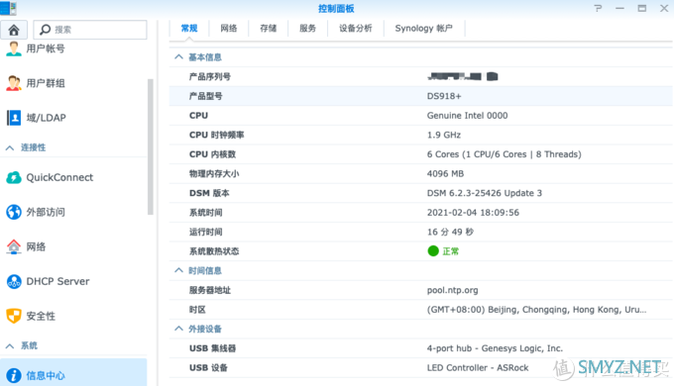Image resolution: width=674 pixels, height=386 pixels.
Task: Open QuickConnect icon in sidebar
Action: point(14,177)
